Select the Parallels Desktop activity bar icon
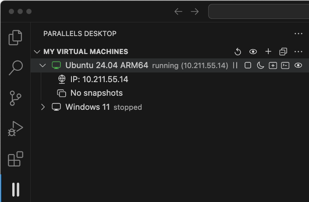The image size is (309, 202). (x=16, y=190)
